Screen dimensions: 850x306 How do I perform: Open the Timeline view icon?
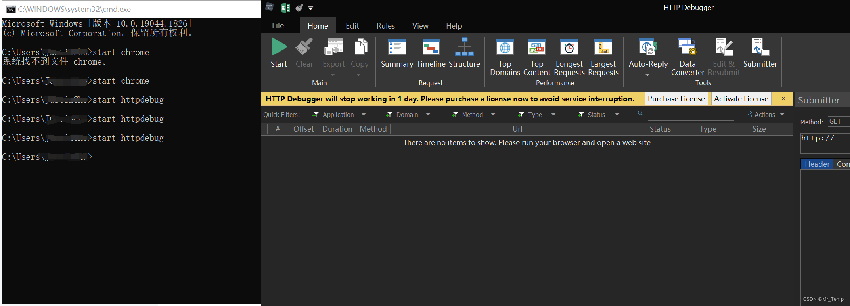(431, 48)
